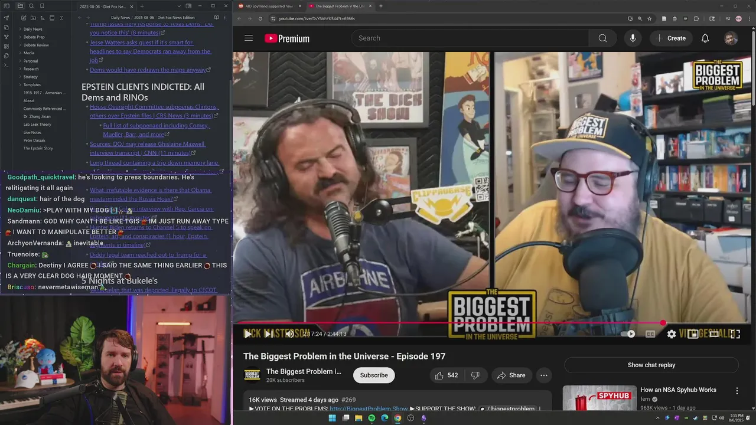
Task: Open Obsidian file explorer folder icon
Action: 20,6
